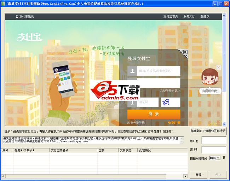Image resolution: width=230 pixels, height=181 pixels.
Task: Click the 交易状态 column header
Action: (128, 150)
